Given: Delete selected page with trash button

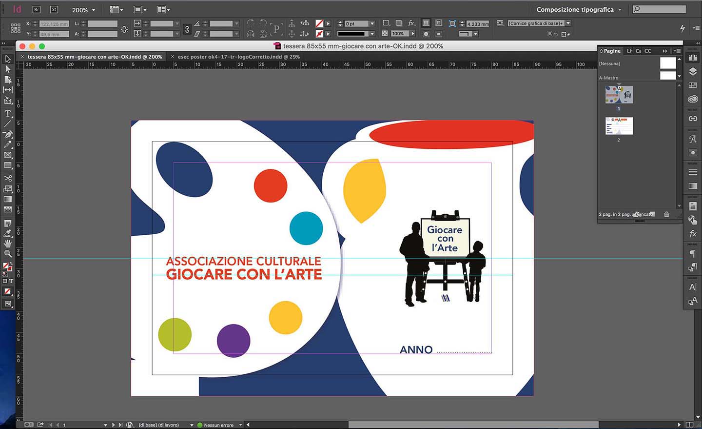Looking at the screenshot, I should (x=666, y=214).
